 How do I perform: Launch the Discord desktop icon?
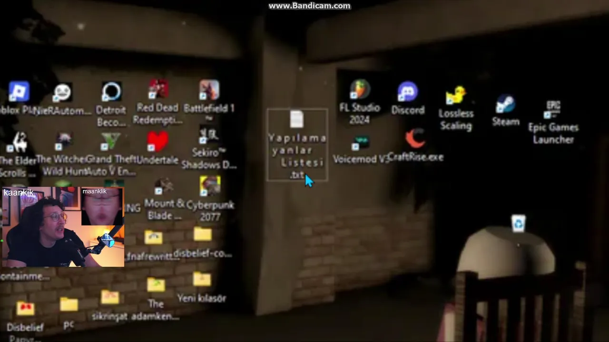408,92
